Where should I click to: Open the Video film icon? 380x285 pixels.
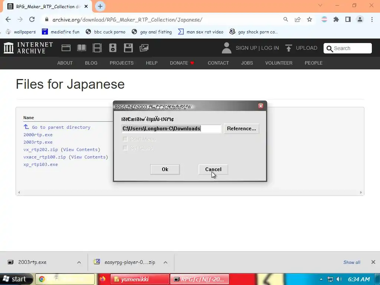97,48
